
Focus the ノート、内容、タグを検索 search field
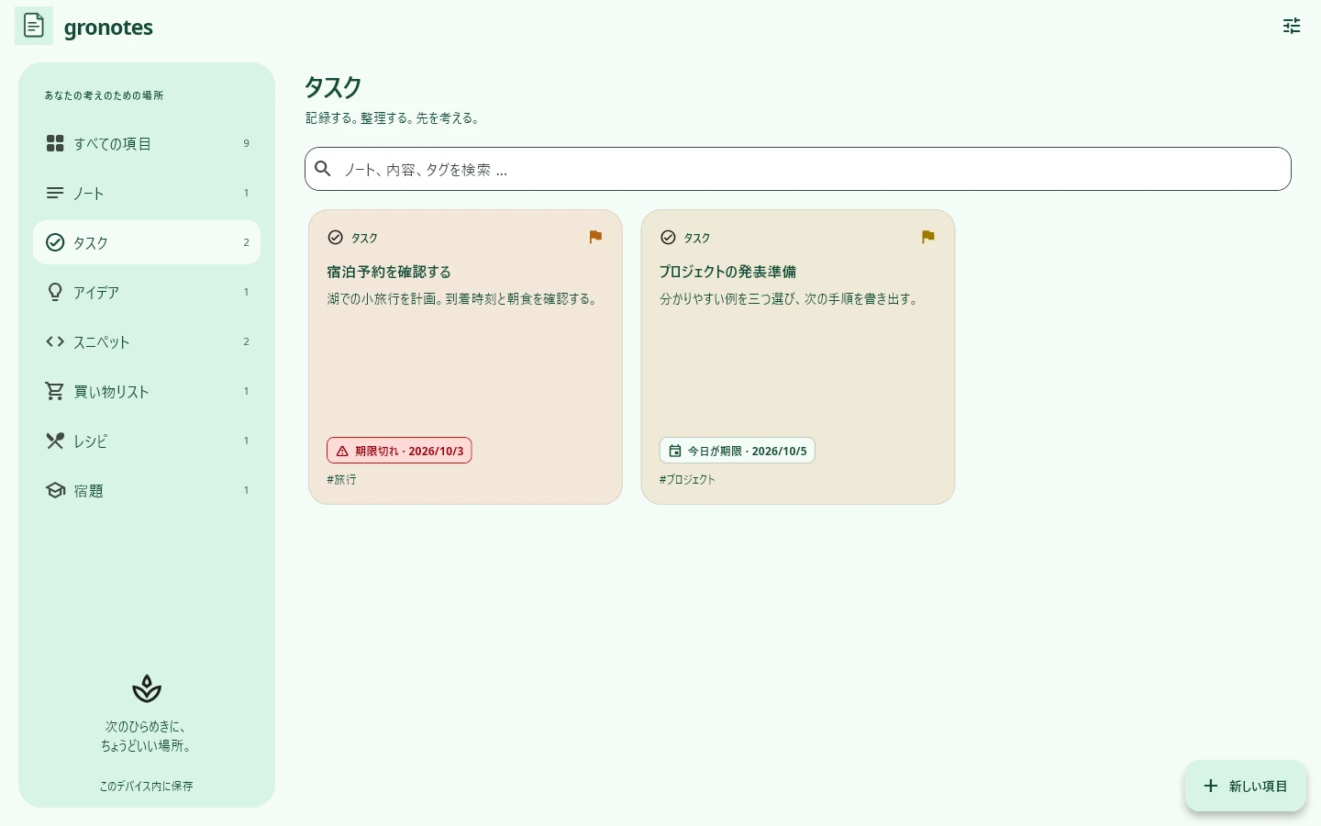click(x=798, y=169)
